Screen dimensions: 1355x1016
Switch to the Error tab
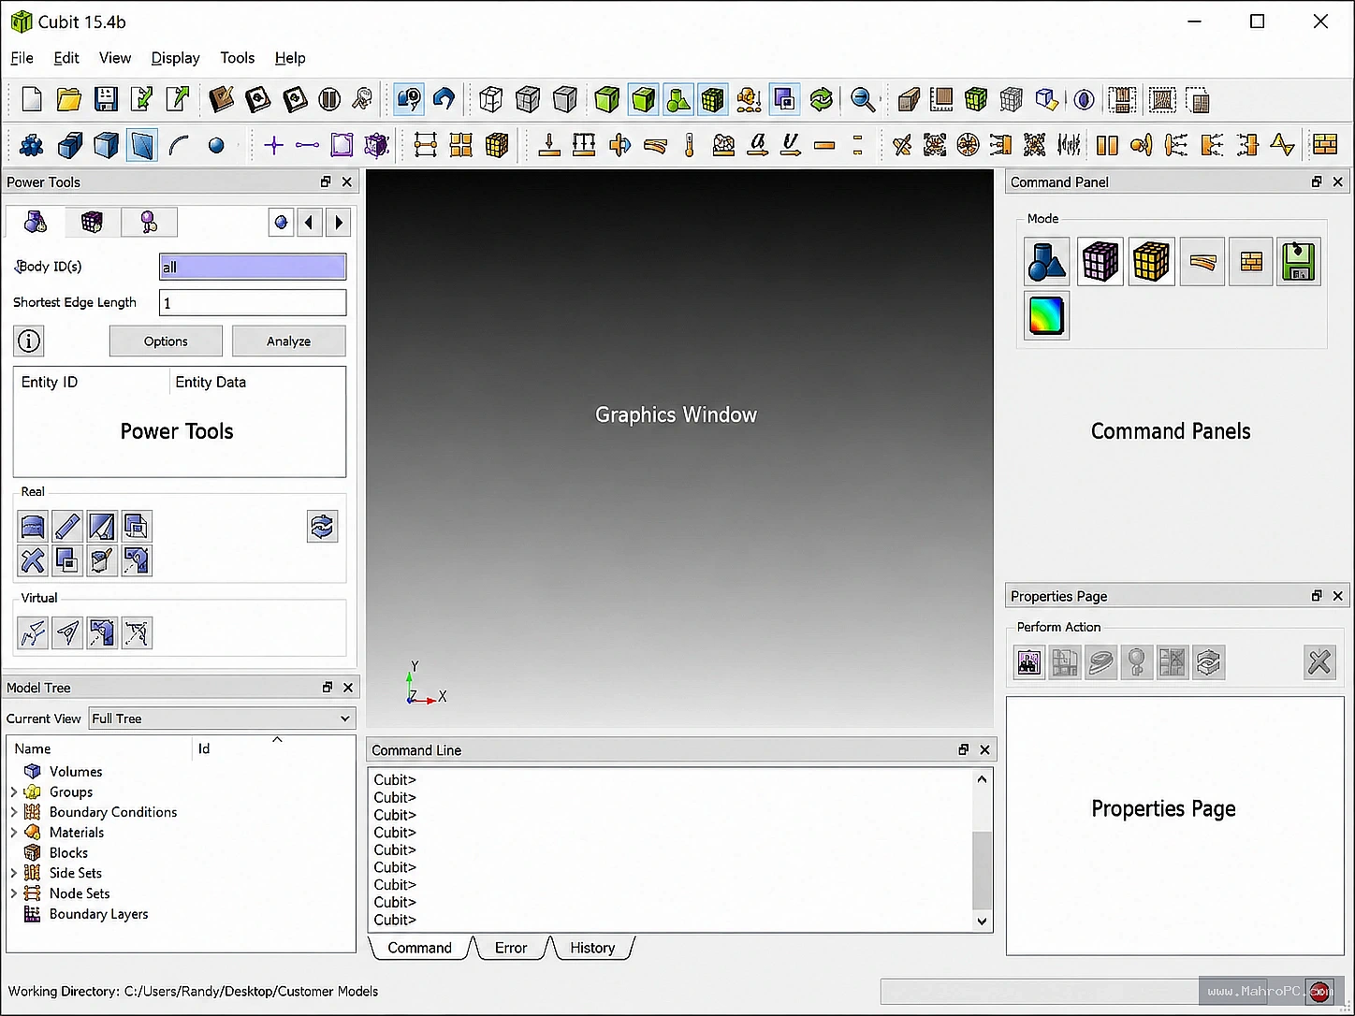tap(511, 948)
